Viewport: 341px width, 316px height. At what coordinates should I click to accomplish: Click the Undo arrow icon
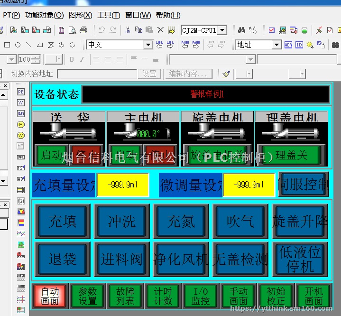pyautogui.click(x=102, y=30)
